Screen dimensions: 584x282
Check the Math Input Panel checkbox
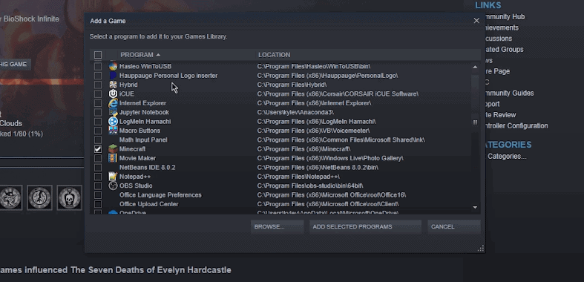[98, 140]
